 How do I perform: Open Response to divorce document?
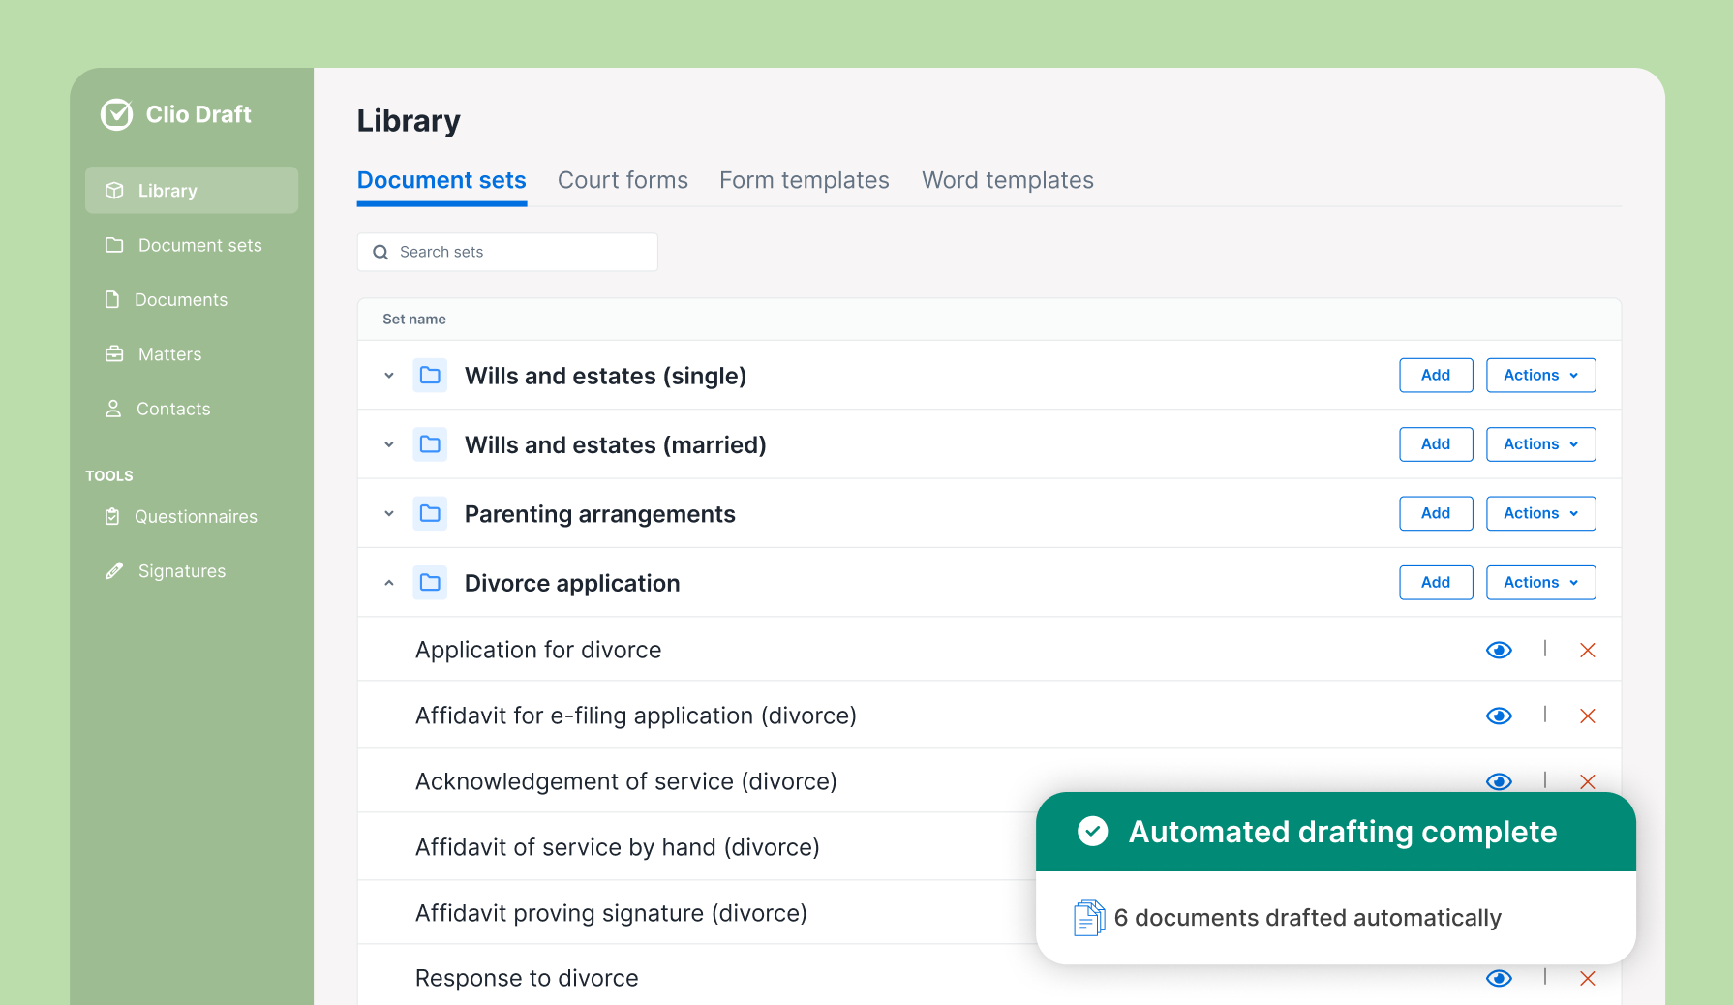click(x=527, y=978)
